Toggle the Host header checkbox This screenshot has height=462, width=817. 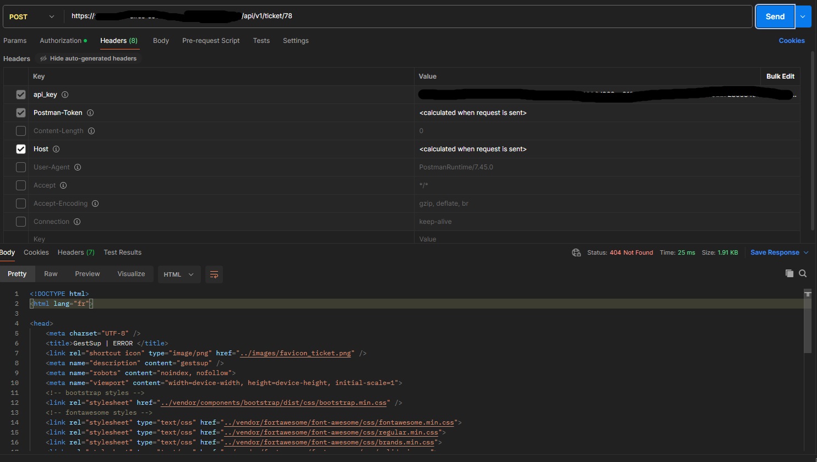pos(21,149)
